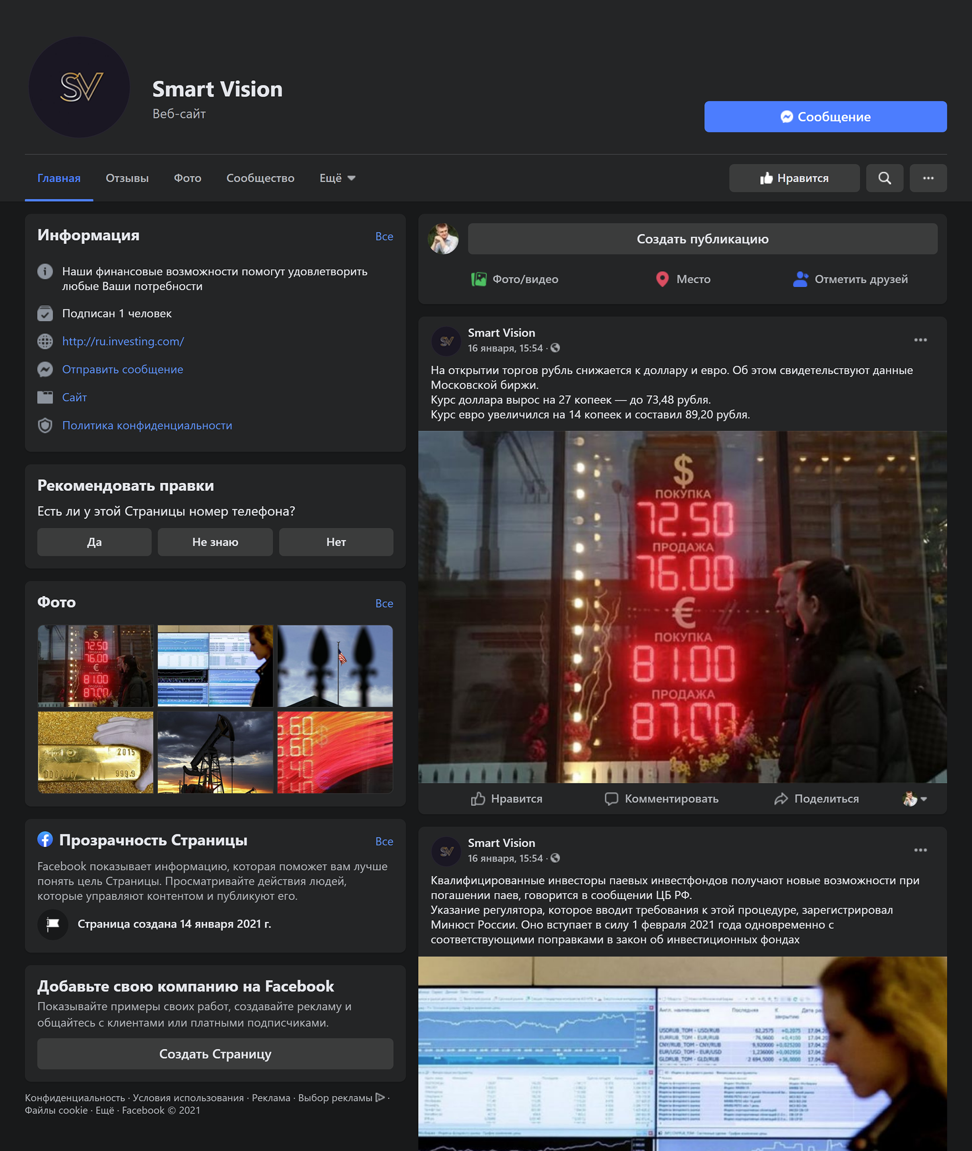Click the Smart Vision SV profile logo

click(79, 87)
